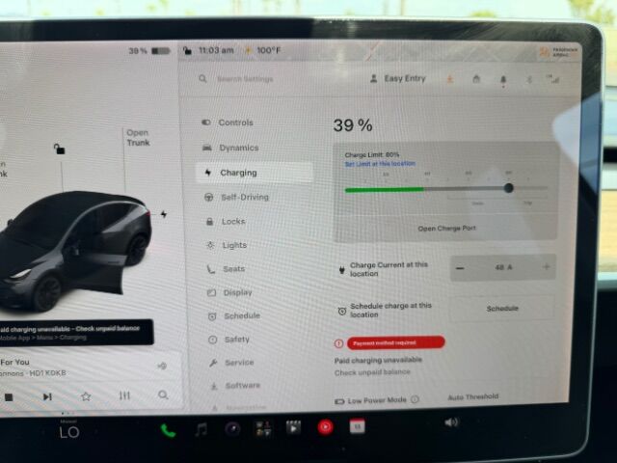Screen dimensions: 617x463
Task: Increase charge current with plus button
Action: pyautogui.click(x=546, y=267)
